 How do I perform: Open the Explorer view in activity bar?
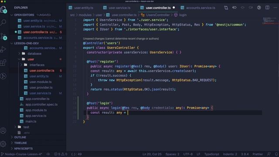pyautogui.click(x=3, y=9)
